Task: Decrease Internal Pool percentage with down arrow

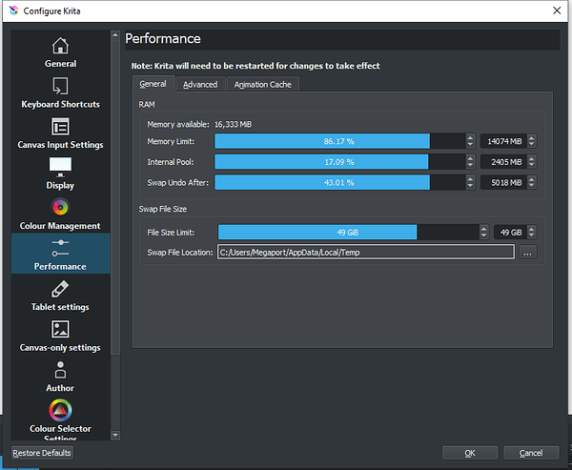Action: 470,166
